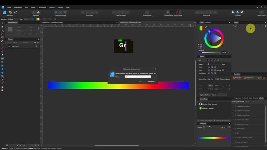Switch to the Stile tab
The image size is (267, 150).
(250, 98)
